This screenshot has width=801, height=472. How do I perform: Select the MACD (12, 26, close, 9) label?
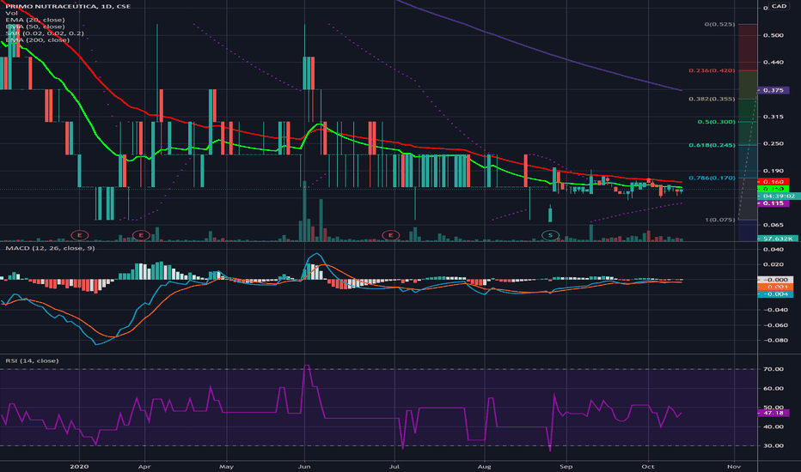(50, 248)
